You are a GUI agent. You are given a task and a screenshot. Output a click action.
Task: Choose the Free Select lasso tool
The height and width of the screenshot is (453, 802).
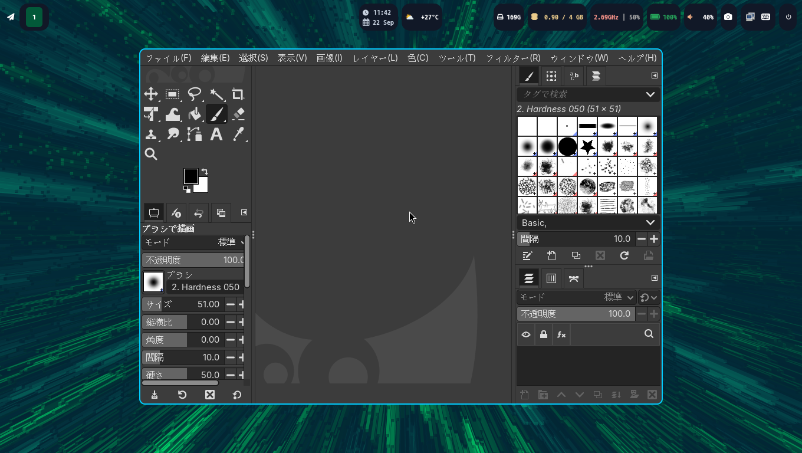tap(194, 94)
